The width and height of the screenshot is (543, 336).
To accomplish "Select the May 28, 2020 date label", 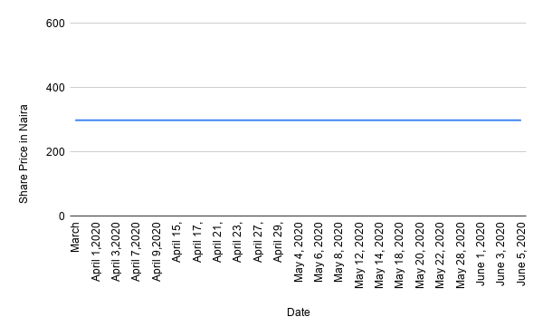I will click(x=461, y=255).
